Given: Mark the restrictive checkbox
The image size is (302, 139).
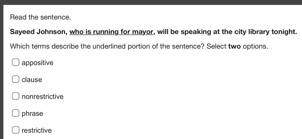Looking at the screenshot, I should 16,130.
